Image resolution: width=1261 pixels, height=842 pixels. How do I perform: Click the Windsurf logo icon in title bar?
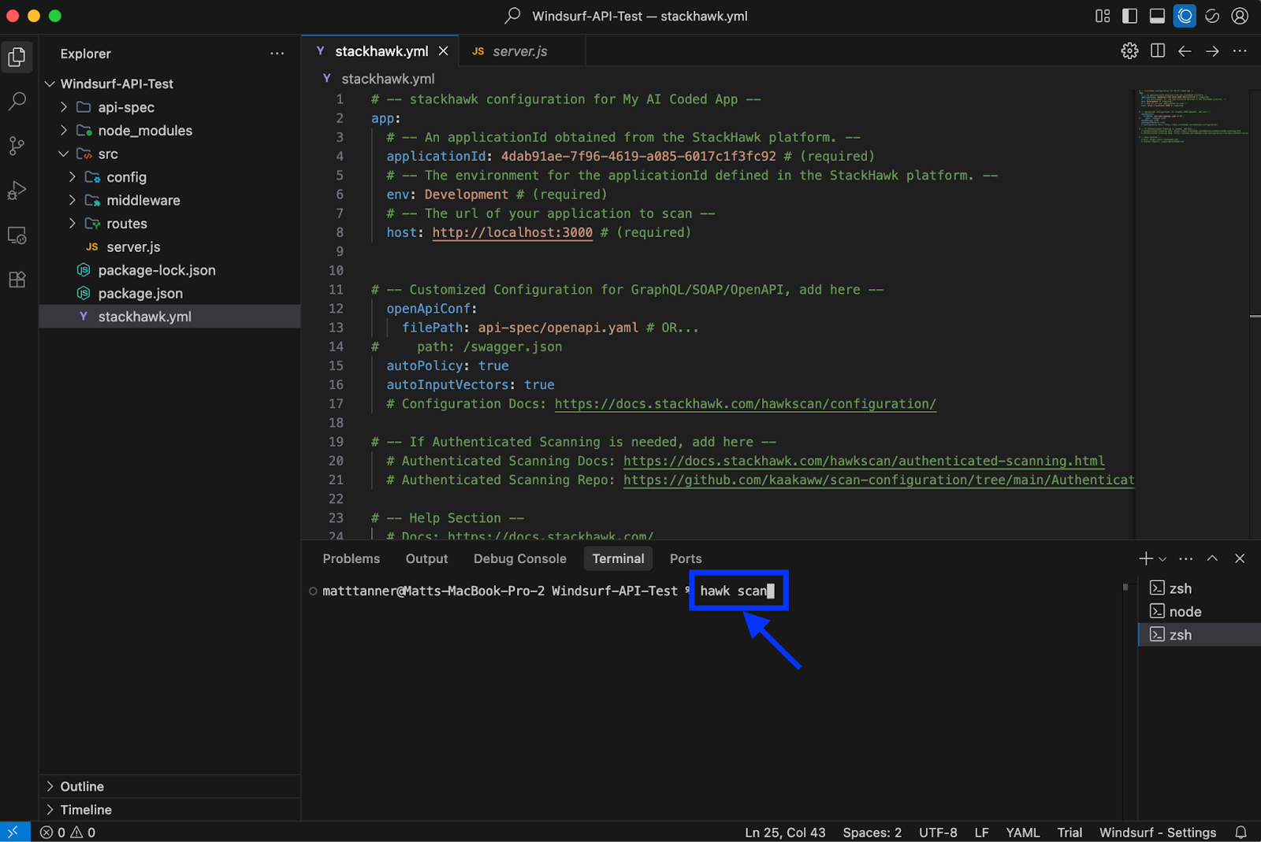[1212, 16]
